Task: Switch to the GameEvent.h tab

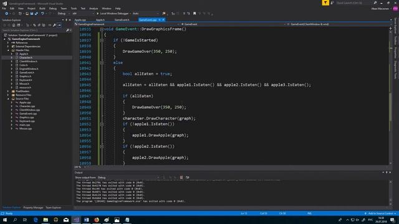Action: (x=122, y=20)
